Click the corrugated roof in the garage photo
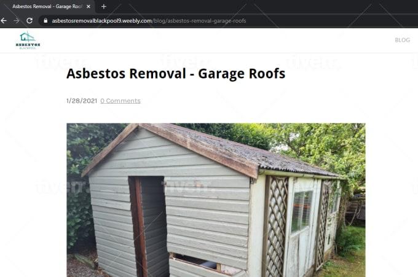The height and width of the screenshot is (277, 418). click(240, 148)
